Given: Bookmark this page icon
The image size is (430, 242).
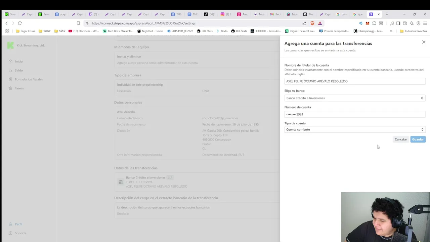Looking at the screenshot, I should coord(78,23).
